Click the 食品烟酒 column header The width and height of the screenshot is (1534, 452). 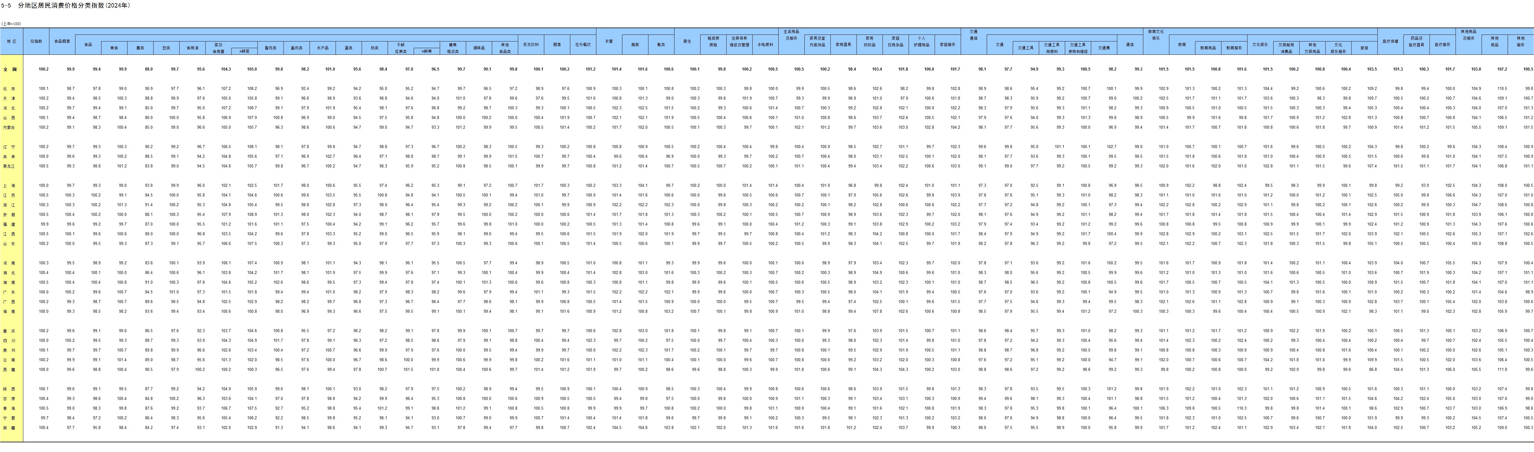(x=62, y=41)
